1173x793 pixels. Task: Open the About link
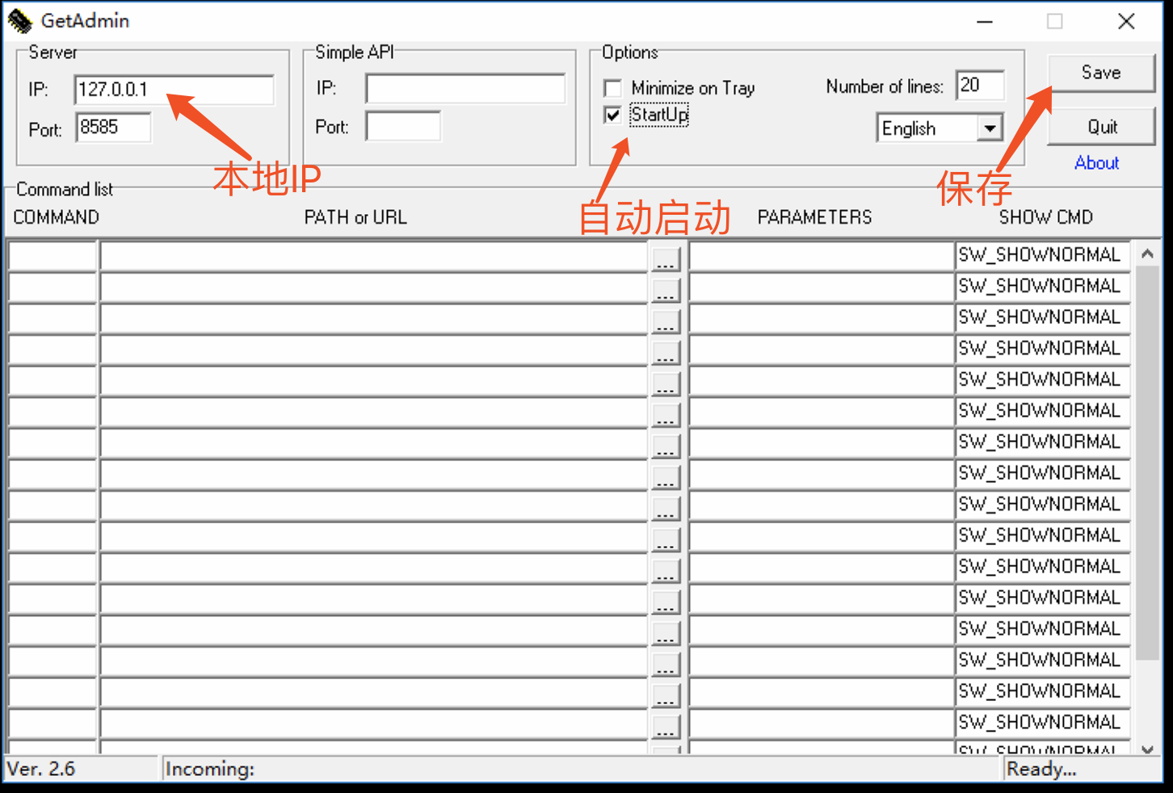pos(1096,163)
